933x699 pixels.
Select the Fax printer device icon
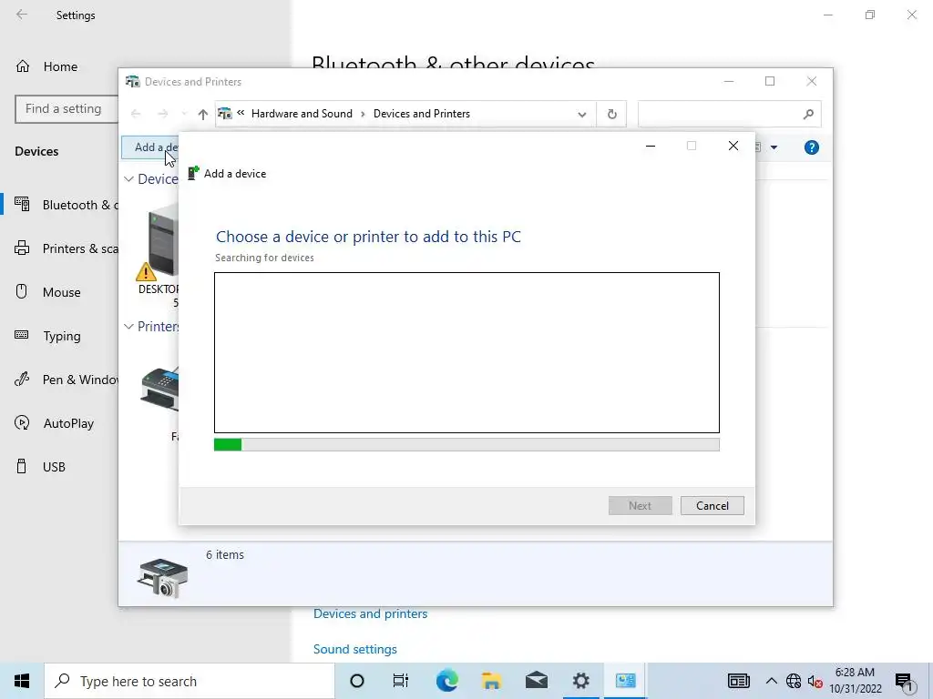[160, 390]
